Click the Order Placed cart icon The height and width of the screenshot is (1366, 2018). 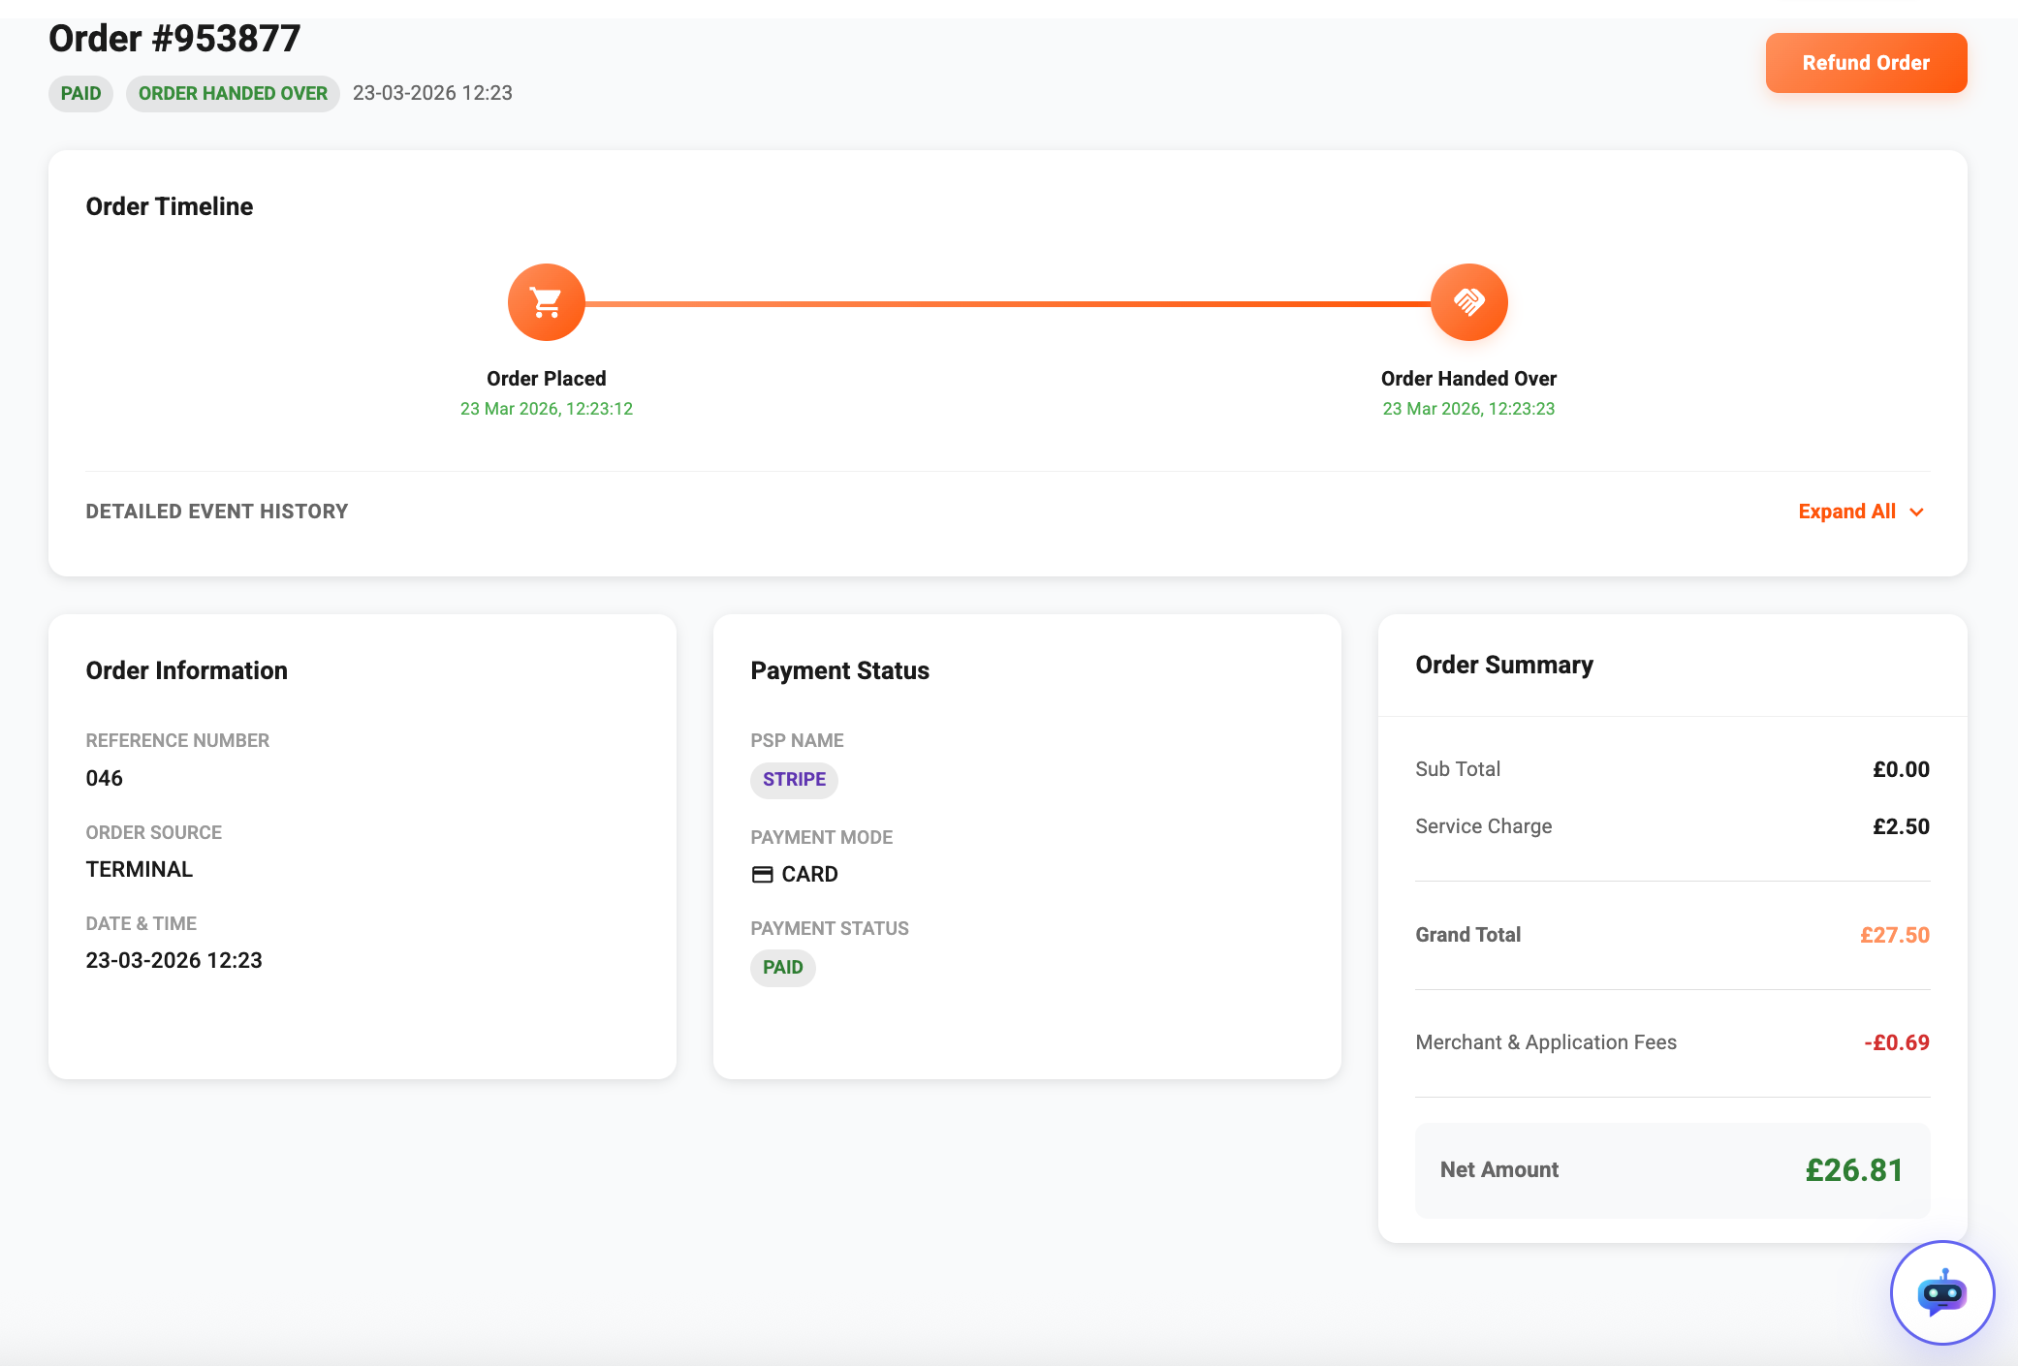pyautogui.click(x=547, y=302)
